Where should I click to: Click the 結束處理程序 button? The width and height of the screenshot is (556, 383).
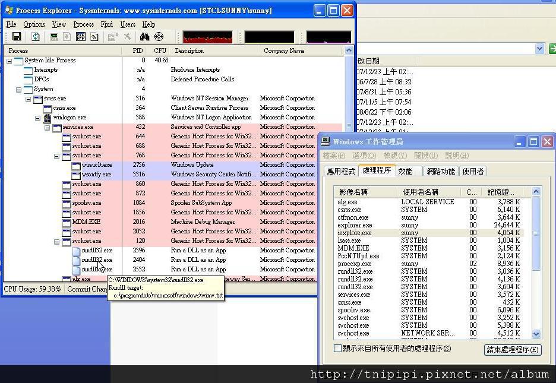(x=513, y=350)
